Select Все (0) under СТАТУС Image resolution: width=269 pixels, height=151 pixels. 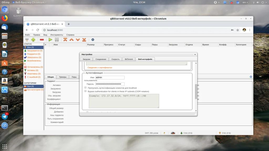[x=33, y=47]
